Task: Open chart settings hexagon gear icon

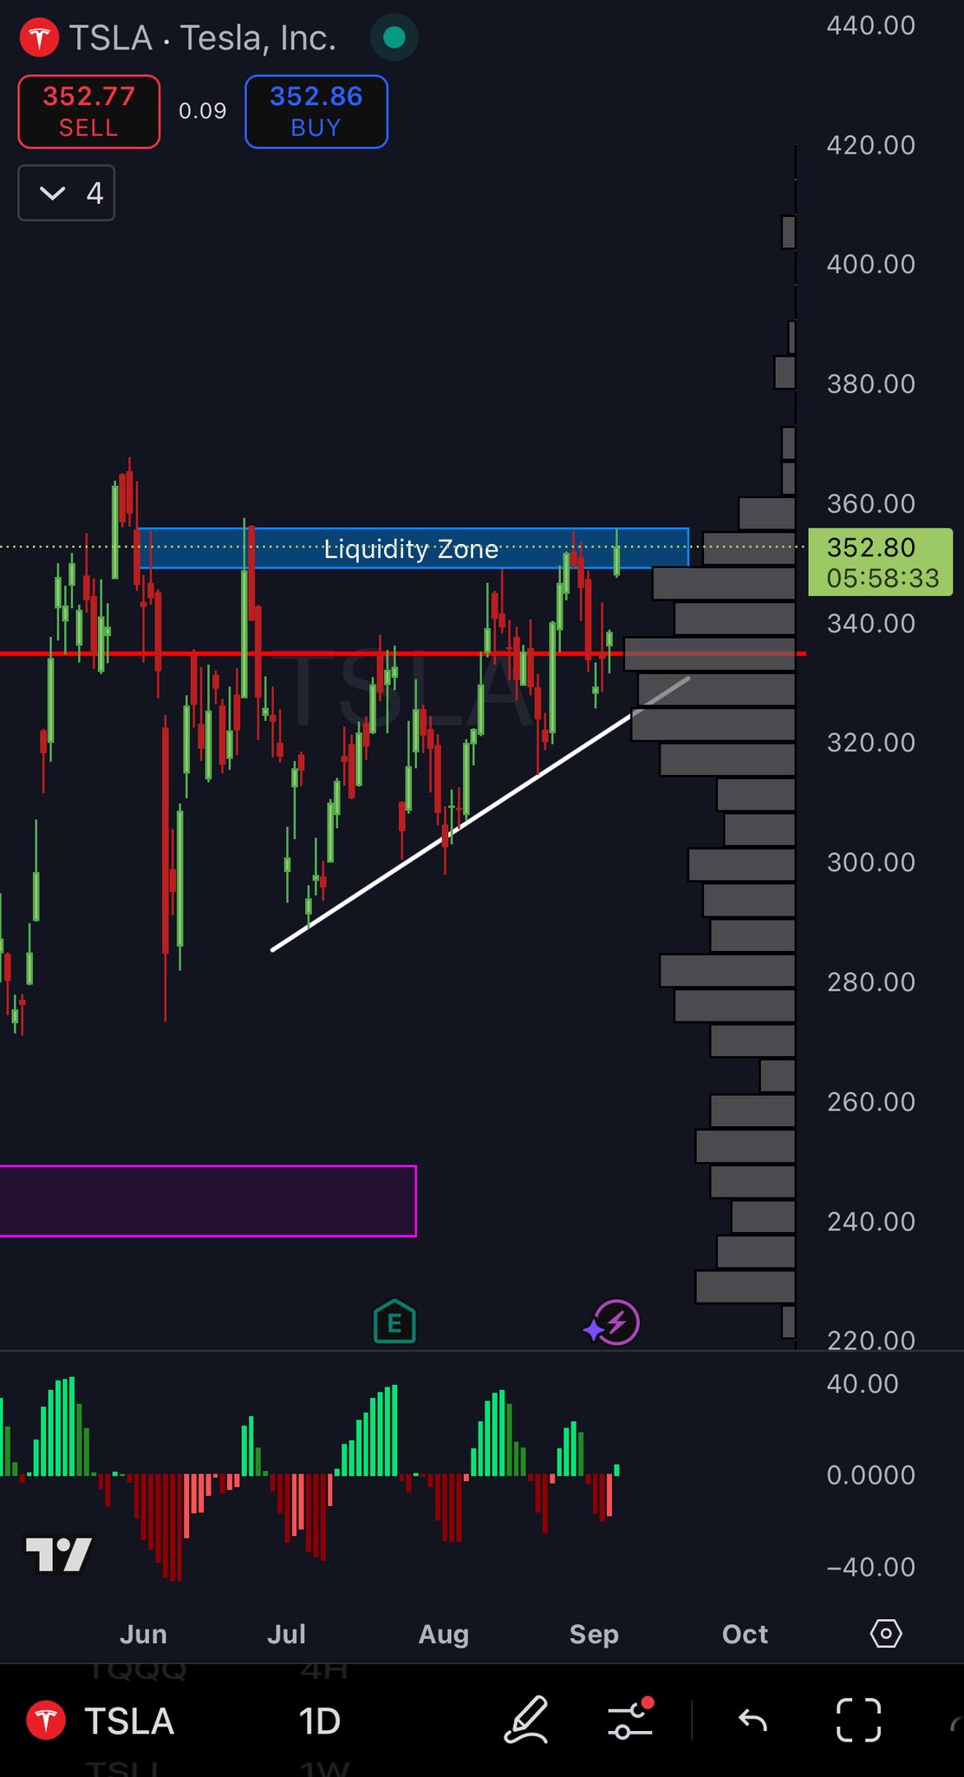Action: point(886,1634)
